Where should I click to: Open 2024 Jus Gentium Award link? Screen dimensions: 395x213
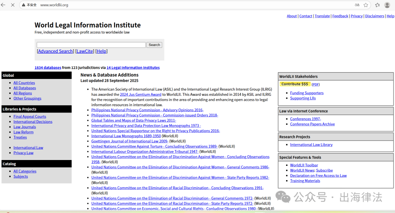click(140, 94)
